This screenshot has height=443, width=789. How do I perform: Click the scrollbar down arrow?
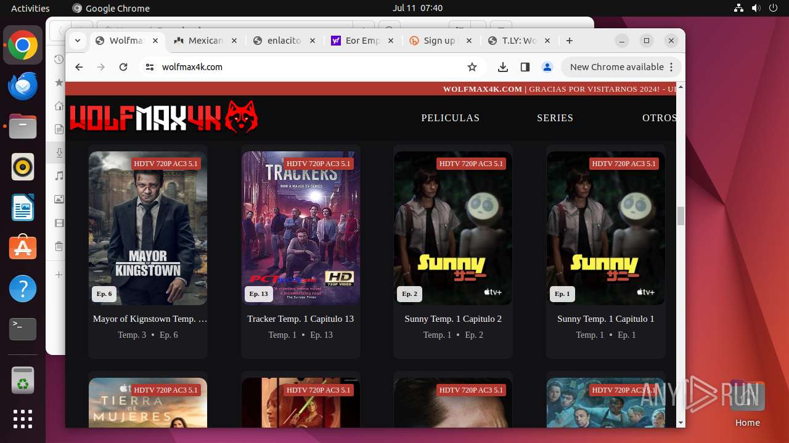tap(681, 423)
